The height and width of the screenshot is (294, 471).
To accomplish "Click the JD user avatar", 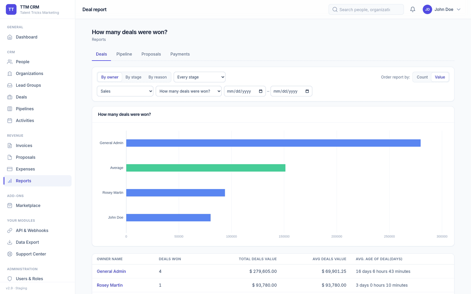I will click(427, 9).
